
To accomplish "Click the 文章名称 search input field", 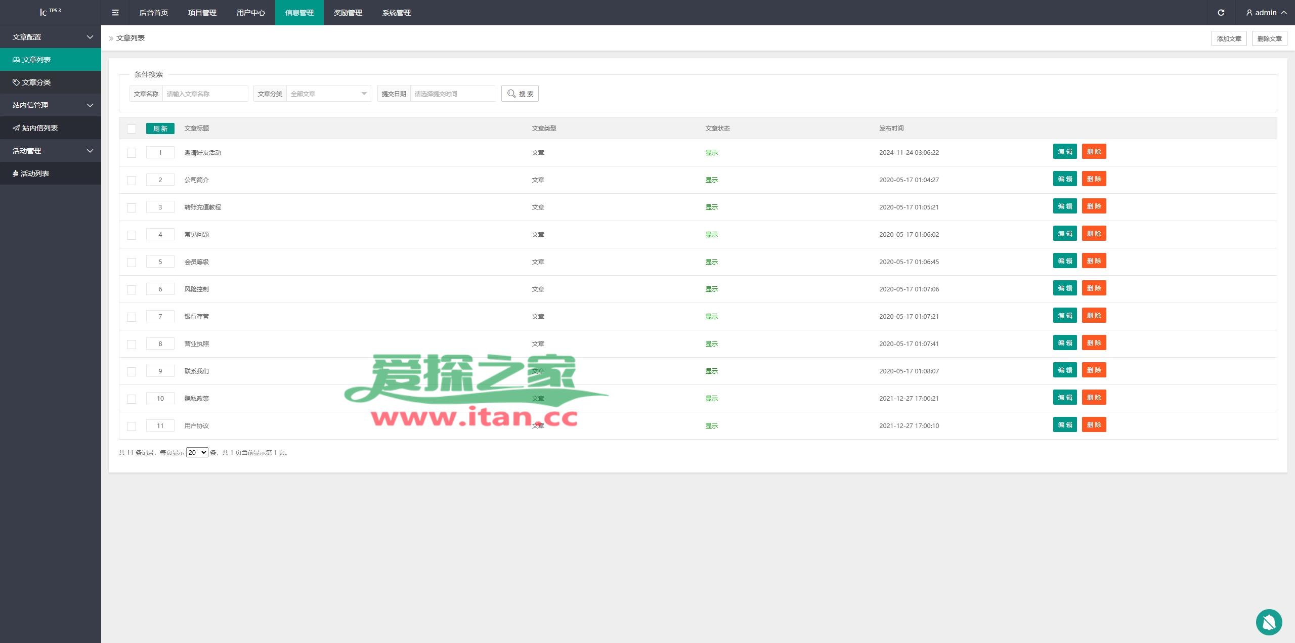I will [x=205, y=94].
